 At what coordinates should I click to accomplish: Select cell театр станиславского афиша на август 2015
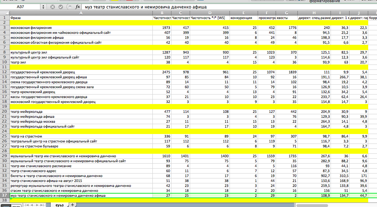[x=81, y=181]
